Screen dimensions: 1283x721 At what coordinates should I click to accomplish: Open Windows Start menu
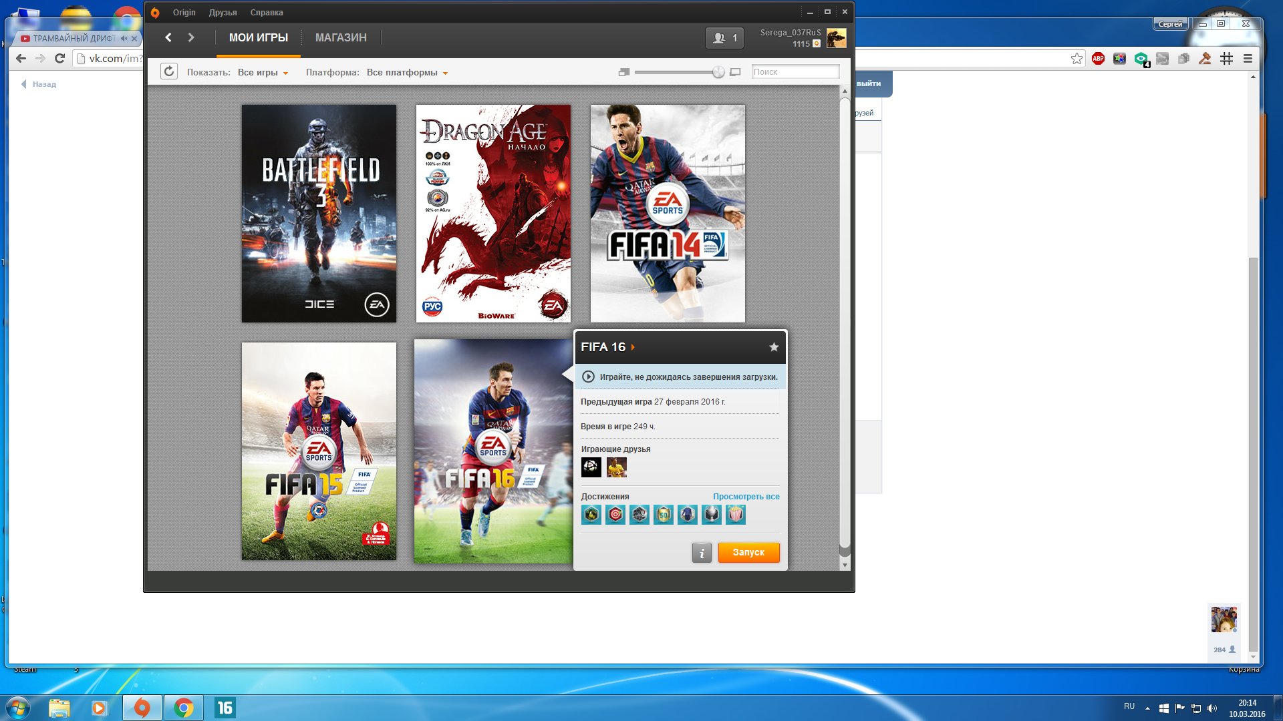tap(17, 708)
